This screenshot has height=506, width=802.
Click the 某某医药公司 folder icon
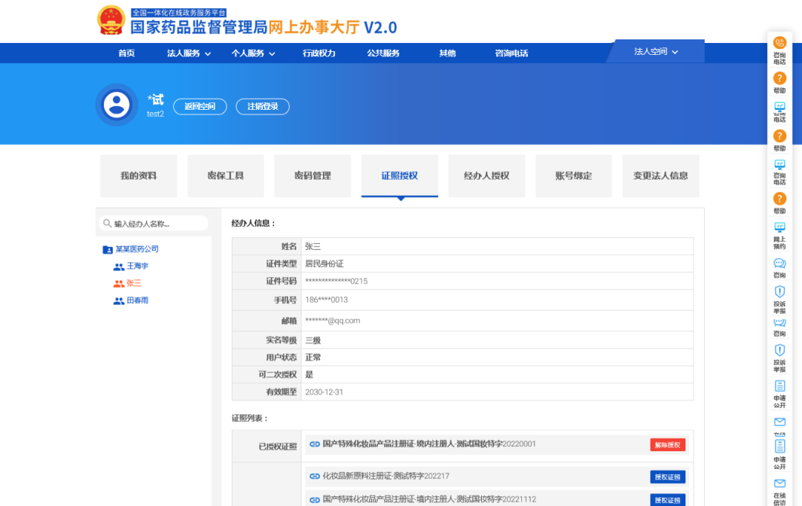[108, 249]
